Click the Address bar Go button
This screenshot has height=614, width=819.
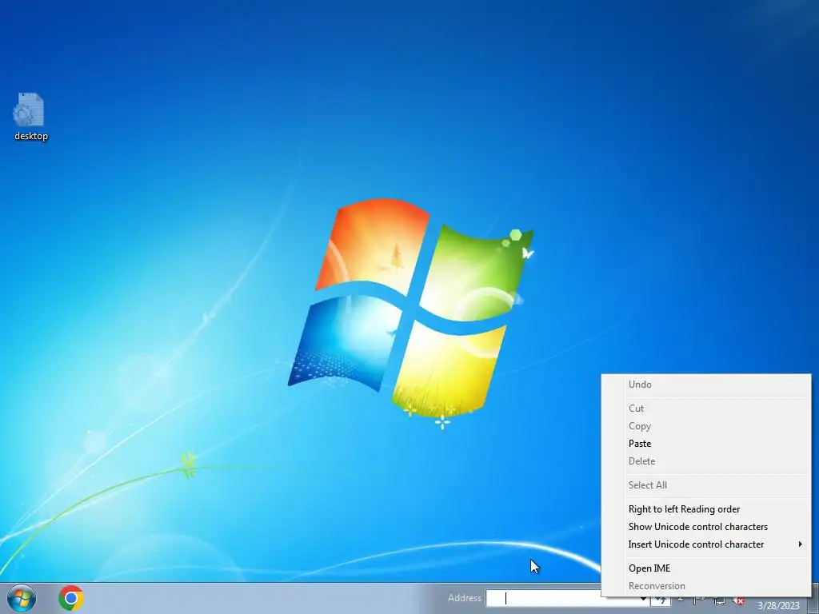[661, 601]
